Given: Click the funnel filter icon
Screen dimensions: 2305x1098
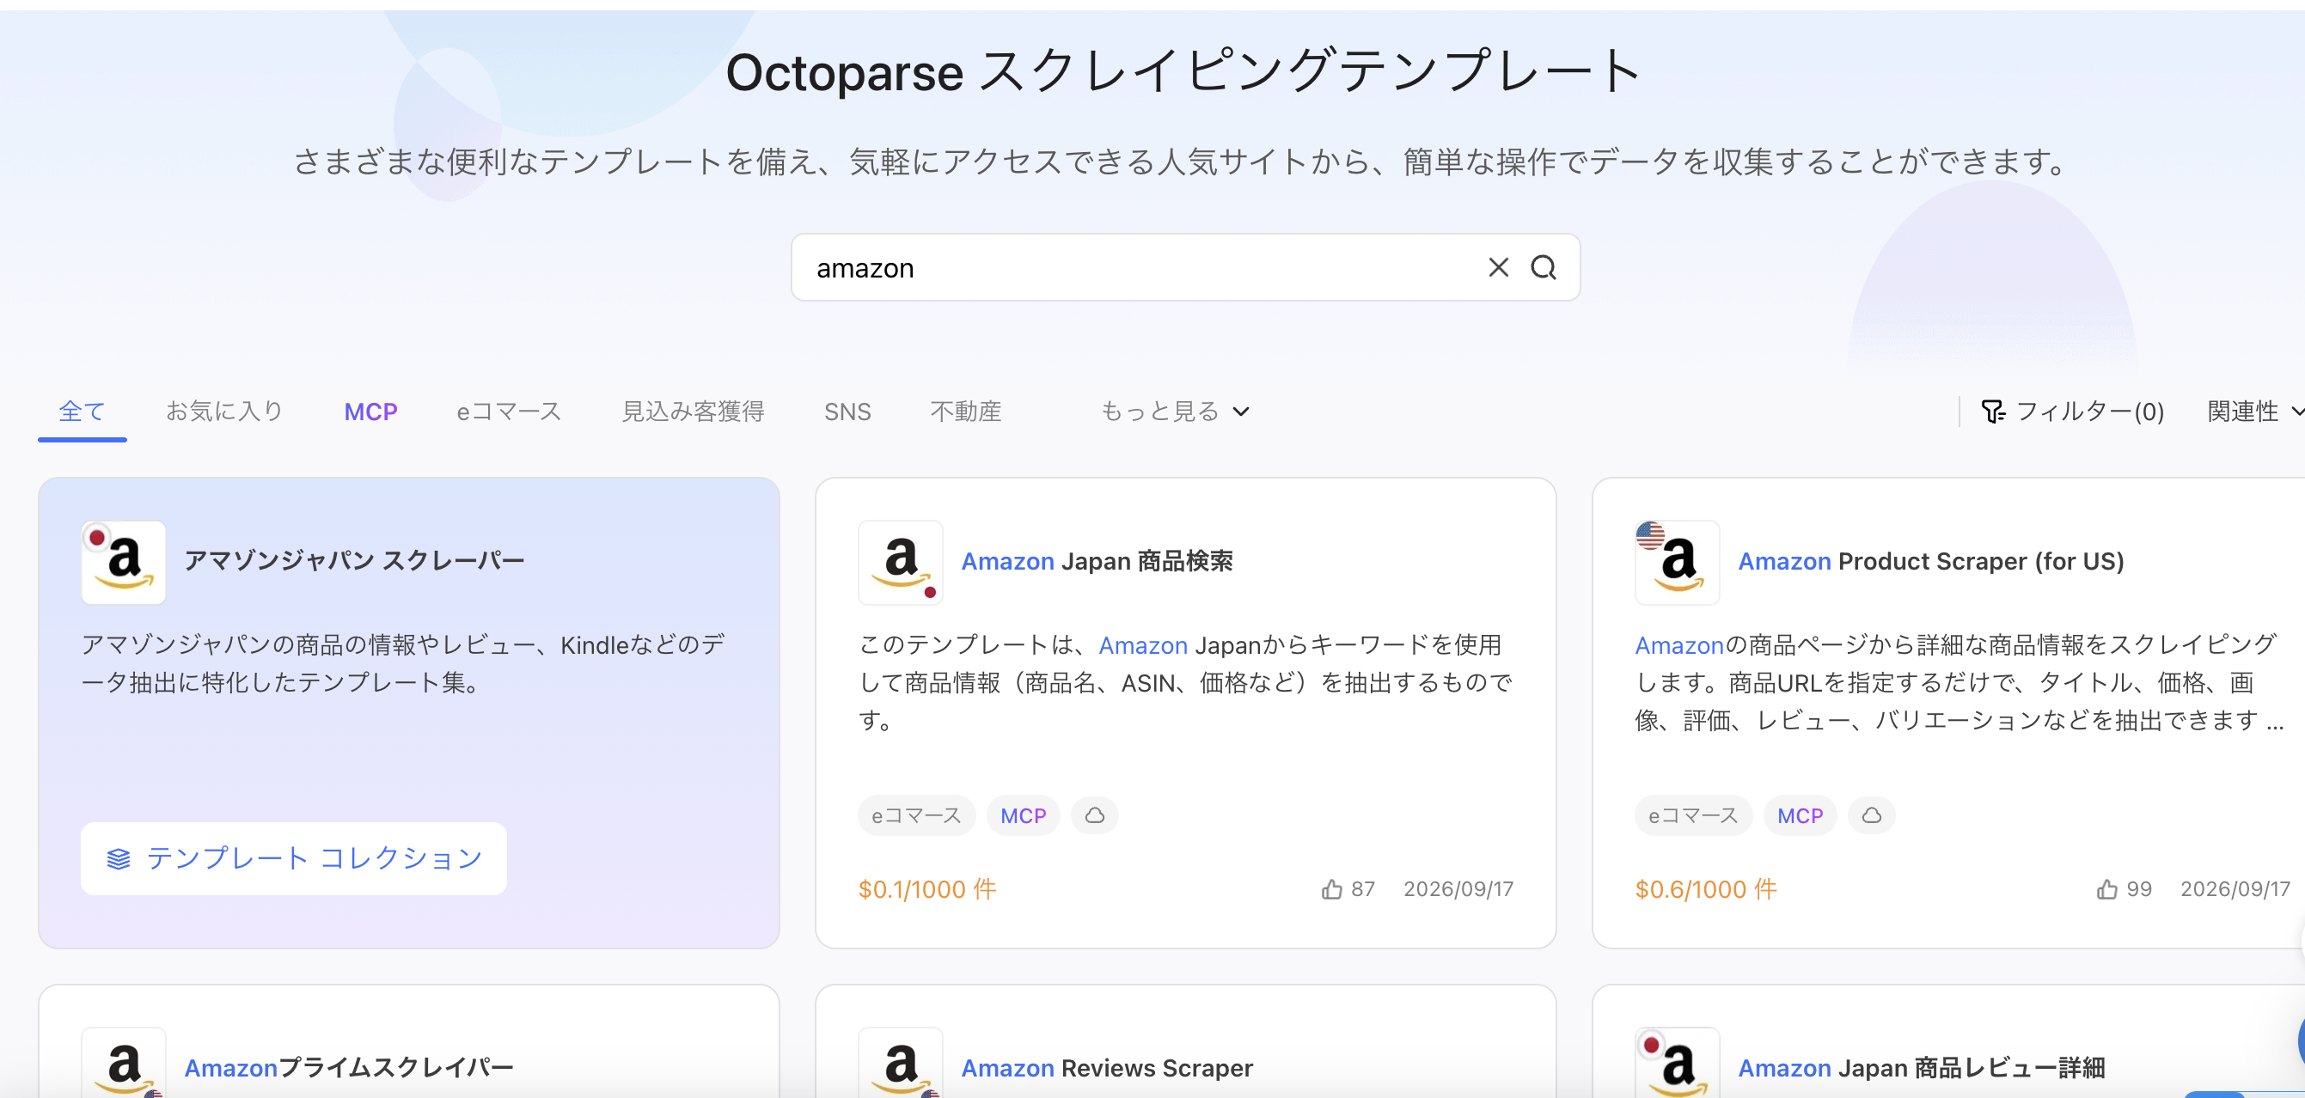Looking at the screenshot, I should 1993,412.
